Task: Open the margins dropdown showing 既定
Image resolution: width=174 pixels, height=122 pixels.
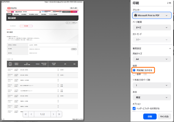Action: click(x=152, y=97)
